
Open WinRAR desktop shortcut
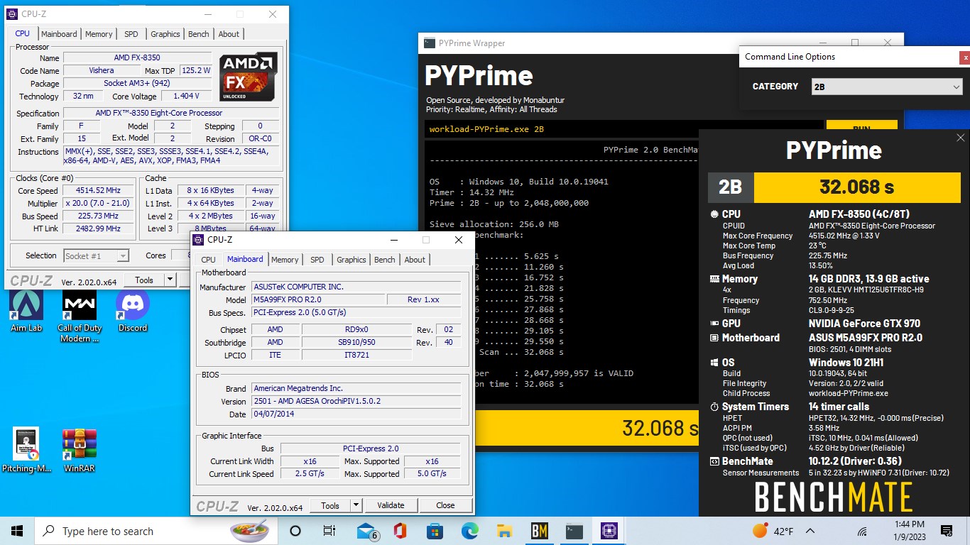click(x=80, y=450)
